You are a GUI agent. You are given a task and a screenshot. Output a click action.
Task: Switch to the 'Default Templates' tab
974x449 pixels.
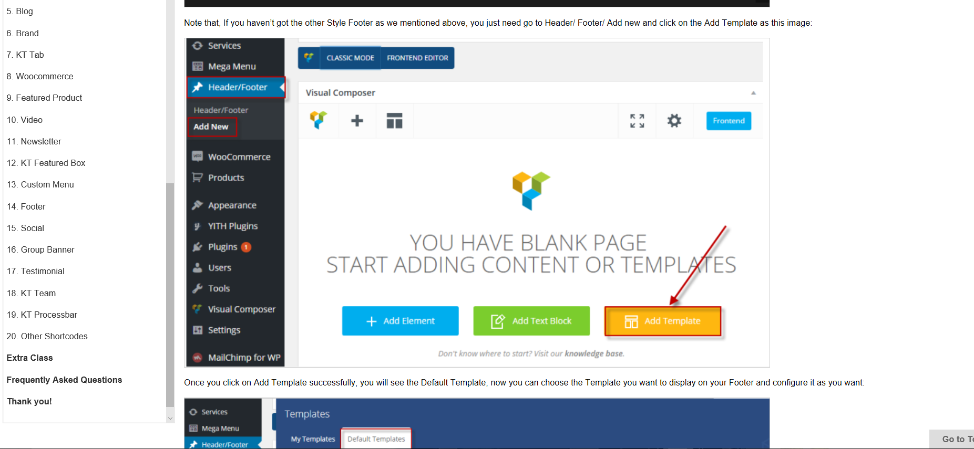376,439
